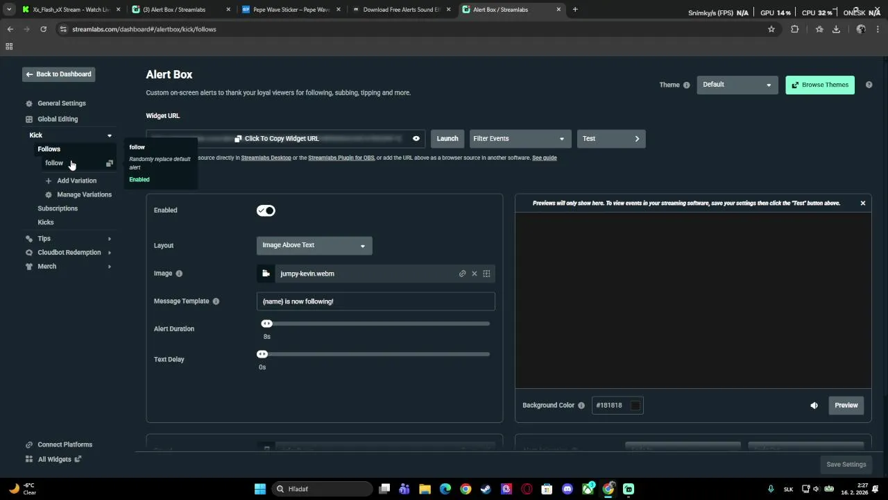The height and width of the screenshot is (500, 888).
Task: Click the info icon next to Background Color
Action: [x=581, y=406]
